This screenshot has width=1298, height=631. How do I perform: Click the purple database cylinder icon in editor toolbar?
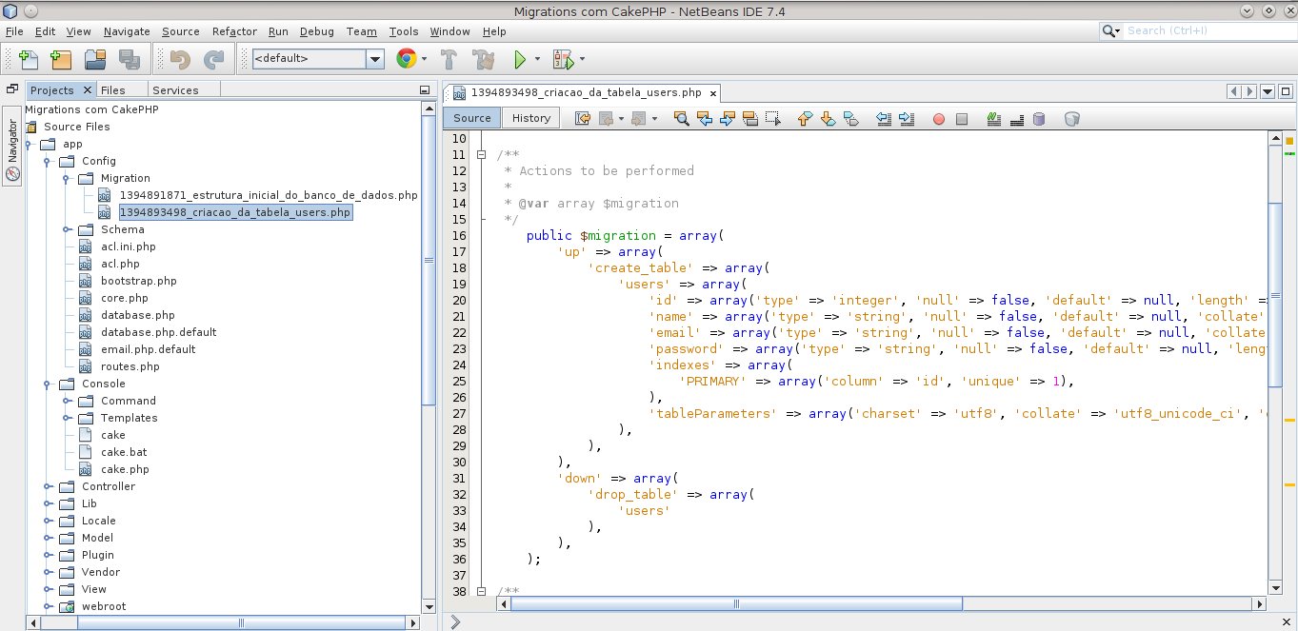[1039, 119]
